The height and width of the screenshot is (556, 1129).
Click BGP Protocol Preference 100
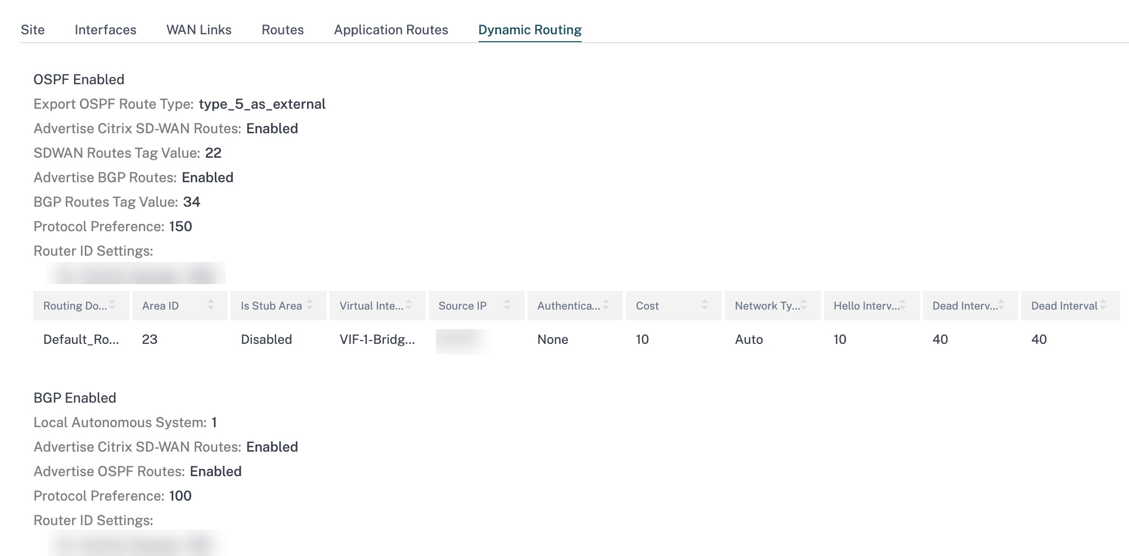pyautogui.click(x=180, y=496)
